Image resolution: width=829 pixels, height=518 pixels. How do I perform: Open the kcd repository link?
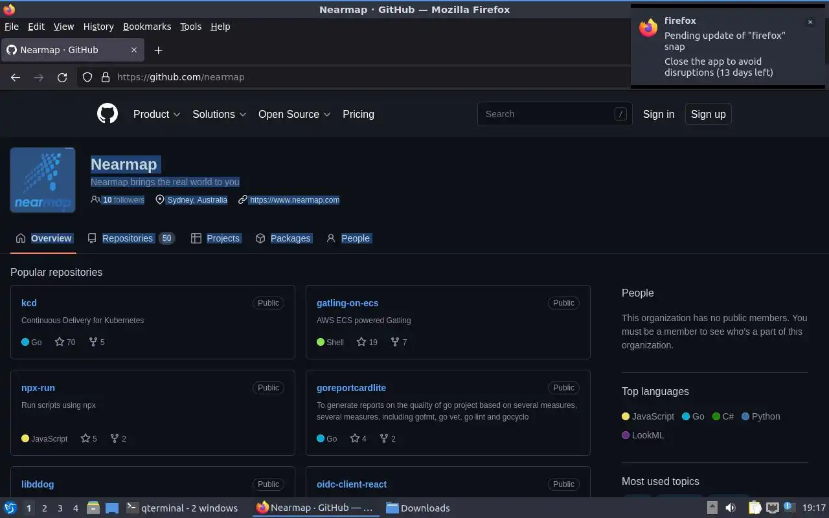29,302
